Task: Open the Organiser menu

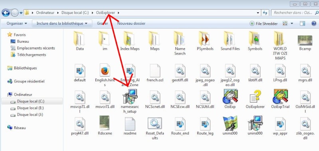Action: pyautogui.click(x=17, y=24)
